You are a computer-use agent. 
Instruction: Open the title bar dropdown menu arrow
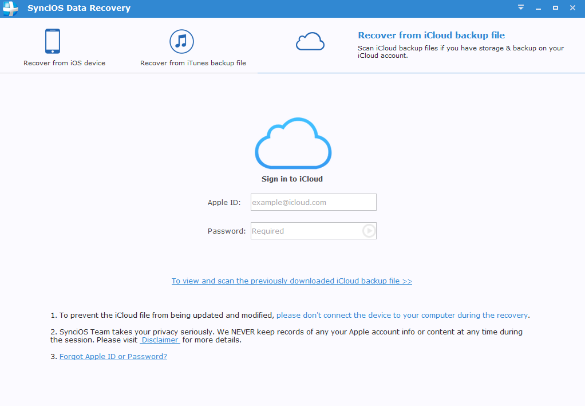[x=521, y=7]
